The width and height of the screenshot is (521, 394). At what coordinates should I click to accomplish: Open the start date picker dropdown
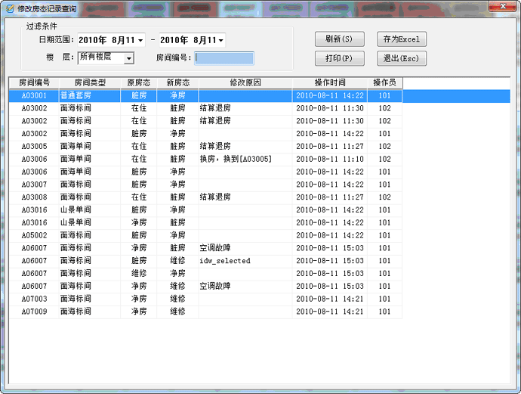[x=140, y=40]
